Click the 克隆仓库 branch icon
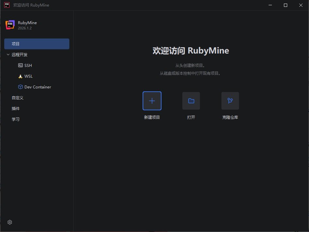Viewport: 309px width, 232px height. (x=230, y=101)
